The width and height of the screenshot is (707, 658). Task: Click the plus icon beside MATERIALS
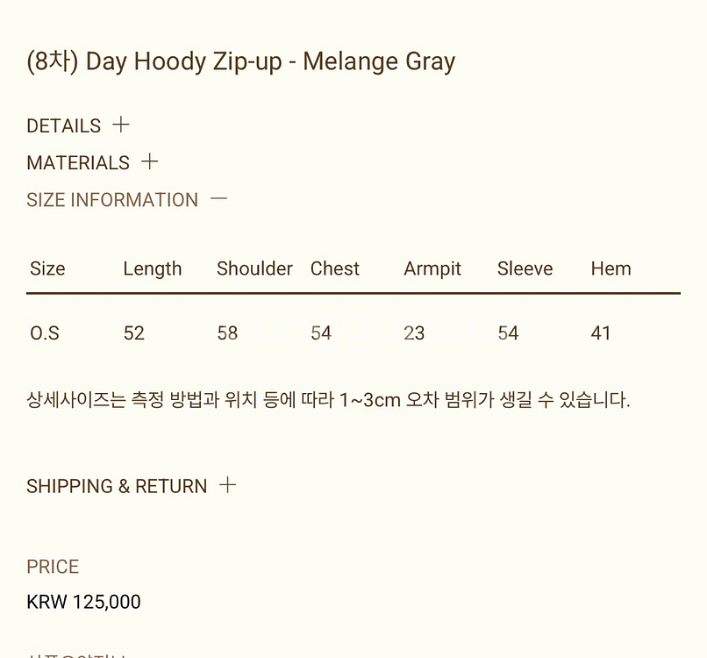(150, 161)
